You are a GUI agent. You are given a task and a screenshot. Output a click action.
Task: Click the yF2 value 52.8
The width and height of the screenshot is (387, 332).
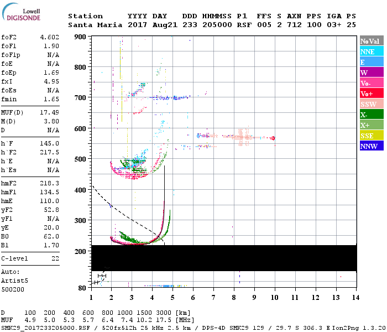click(x=51, y=210)
